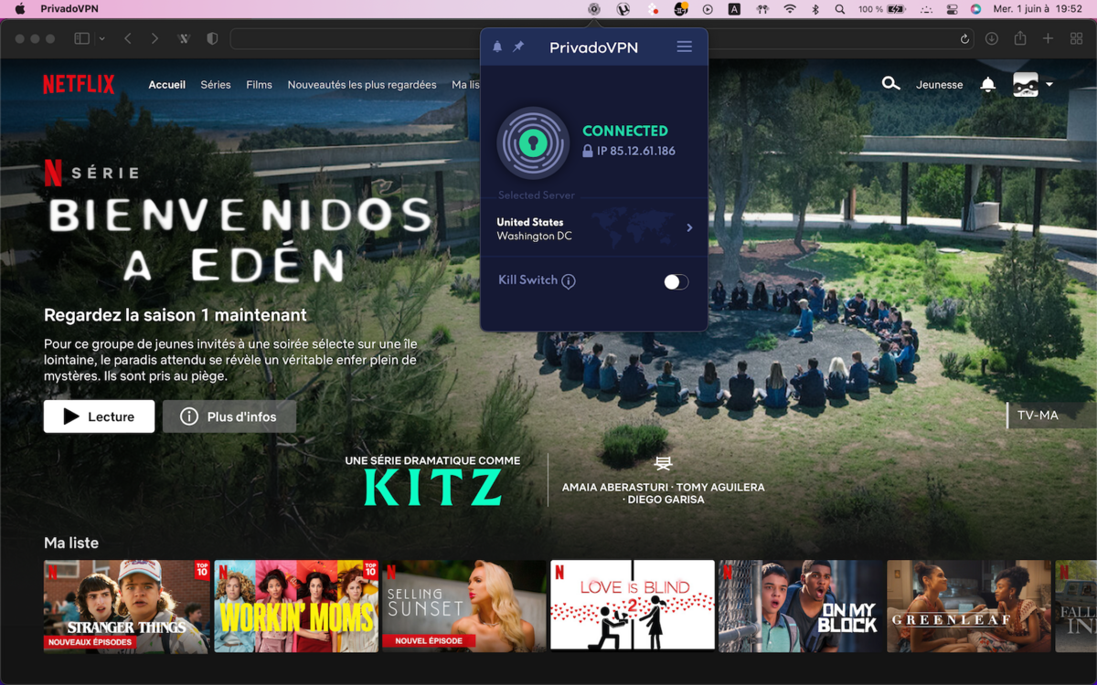Screen dimensions: 1097x685
Task: Go back in Safari
Action: coord(128,39)
